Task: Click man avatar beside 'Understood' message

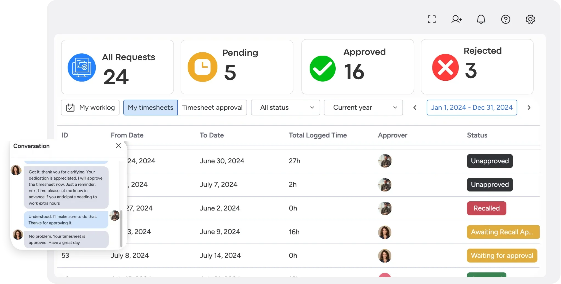Action: click(114, 216)
